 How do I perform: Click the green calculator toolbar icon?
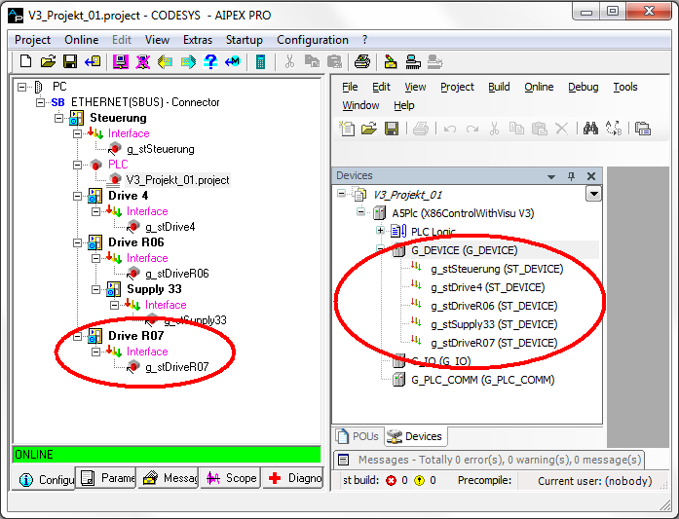point(260,62)
